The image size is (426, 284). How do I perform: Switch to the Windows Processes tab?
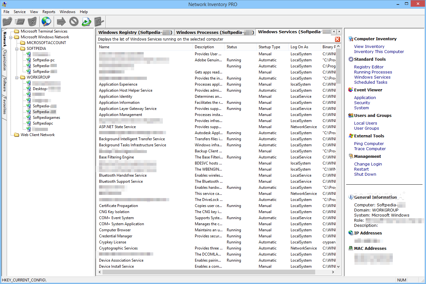click(215, 32)
